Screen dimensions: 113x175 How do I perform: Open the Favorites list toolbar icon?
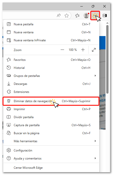point(77,16)
